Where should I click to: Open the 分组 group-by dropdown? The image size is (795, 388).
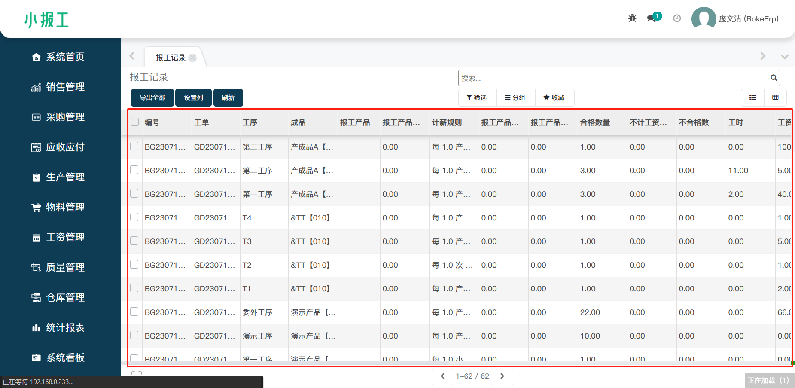515,98
